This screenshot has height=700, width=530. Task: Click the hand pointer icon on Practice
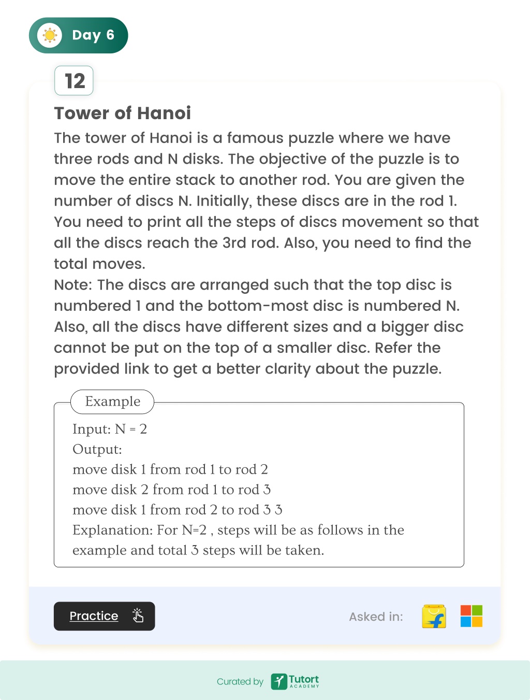pos(138,615)
